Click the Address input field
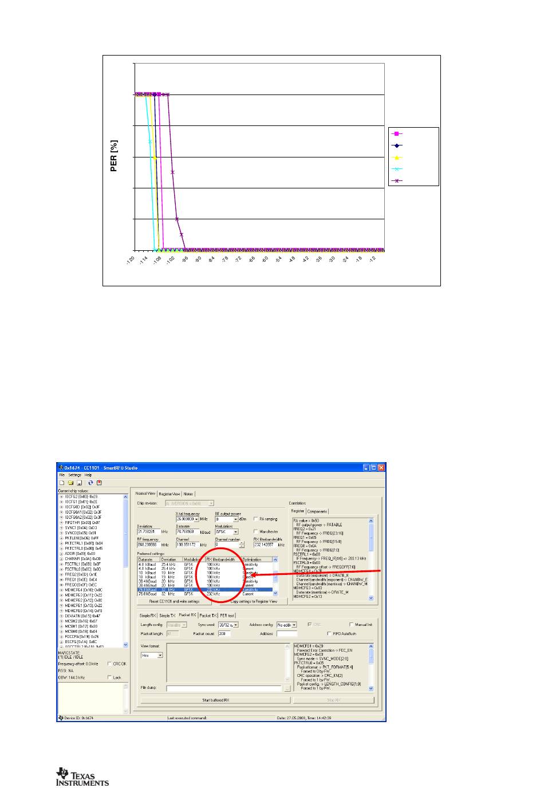The height and width of the screenshot is (800, 544). pyautogui.click(x=287, y=633)
